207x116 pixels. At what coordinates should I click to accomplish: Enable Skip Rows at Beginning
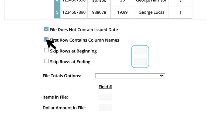pos(46,50)
